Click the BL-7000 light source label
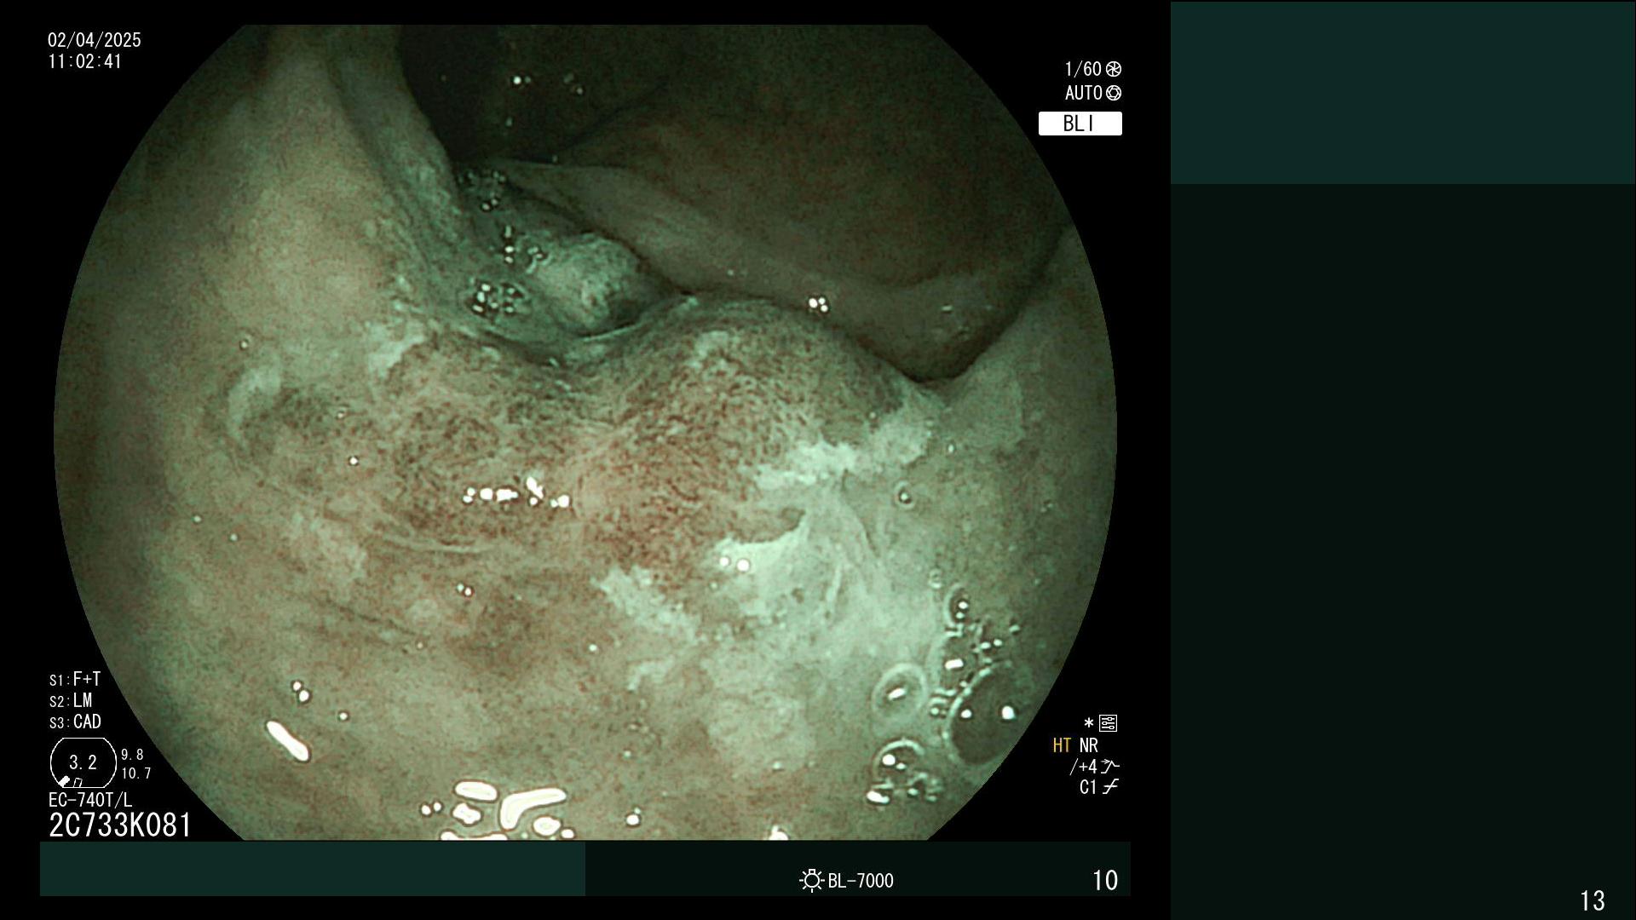 [861, 881]
